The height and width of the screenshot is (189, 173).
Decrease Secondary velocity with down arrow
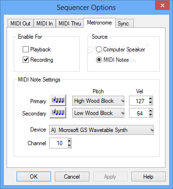[x=151, y=115]
